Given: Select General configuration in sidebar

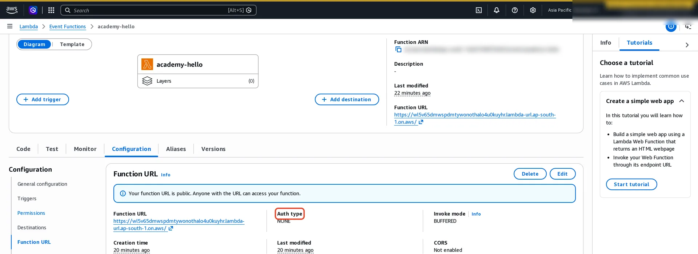Looking at the screenshot, I should [42, 184].
